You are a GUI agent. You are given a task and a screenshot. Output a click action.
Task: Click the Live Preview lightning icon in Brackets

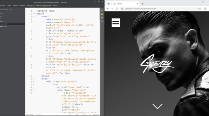[x=102, y=11]
